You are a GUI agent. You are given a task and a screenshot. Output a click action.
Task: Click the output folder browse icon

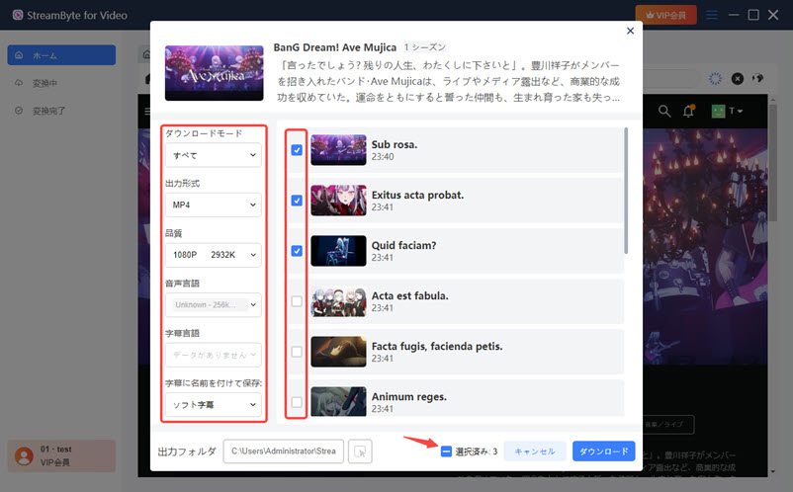(x=360, y=451)
